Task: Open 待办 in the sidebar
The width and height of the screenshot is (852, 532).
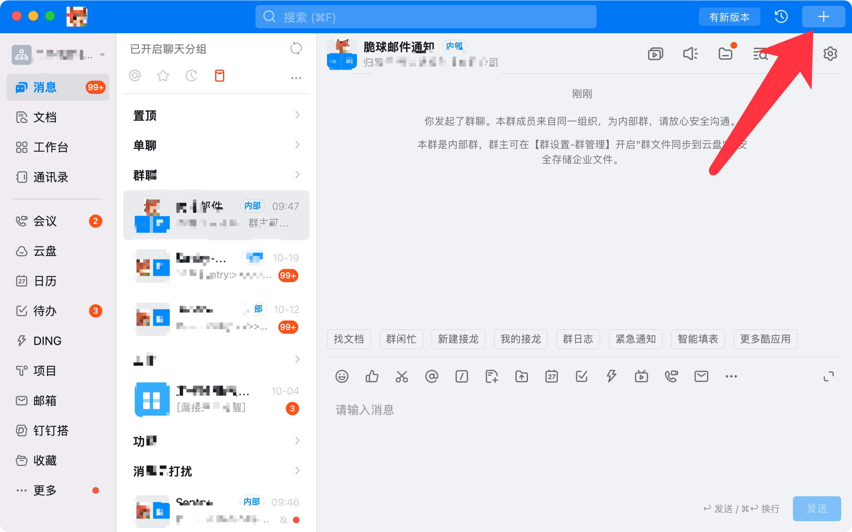Action: click(58, 311)
